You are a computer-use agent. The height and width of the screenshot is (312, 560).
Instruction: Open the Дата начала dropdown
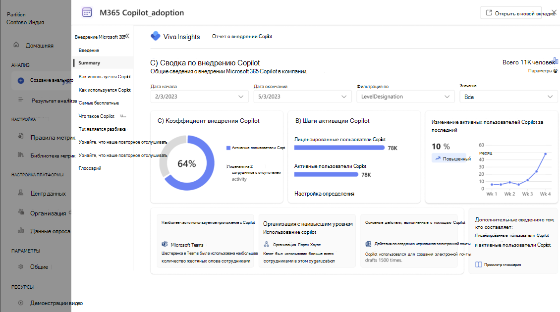[x=199, y=97]
